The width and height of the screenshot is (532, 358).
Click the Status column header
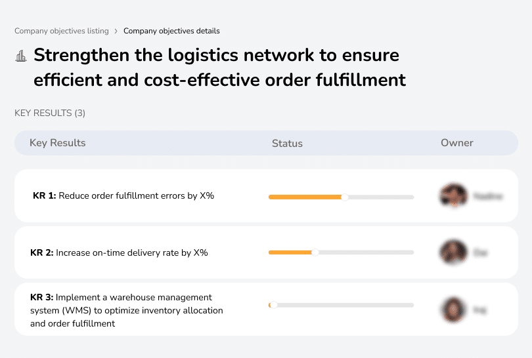pyautogui.click(x=287, y=143)
